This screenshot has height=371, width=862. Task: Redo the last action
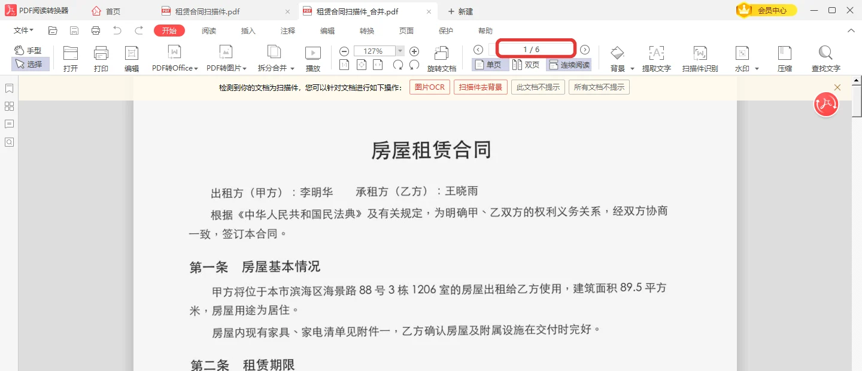139,31
